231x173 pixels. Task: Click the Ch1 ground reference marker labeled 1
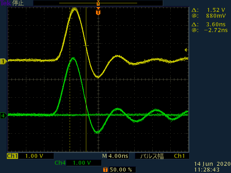(x=3, y=61)
